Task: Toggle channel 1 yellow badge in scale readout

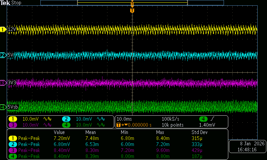Action: pos(13,119)
